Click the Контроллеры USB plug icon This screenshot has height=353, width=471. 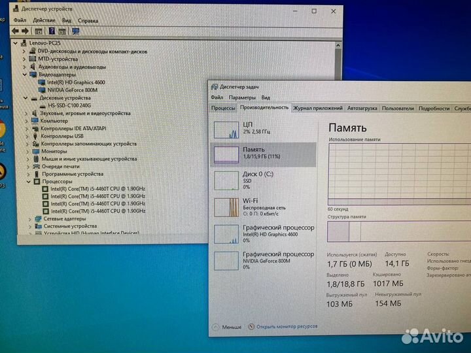[x=35, y=136]
